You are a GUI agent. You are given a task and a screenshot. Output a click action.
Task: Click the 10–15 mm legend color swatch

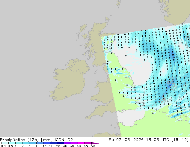point(40,143)
